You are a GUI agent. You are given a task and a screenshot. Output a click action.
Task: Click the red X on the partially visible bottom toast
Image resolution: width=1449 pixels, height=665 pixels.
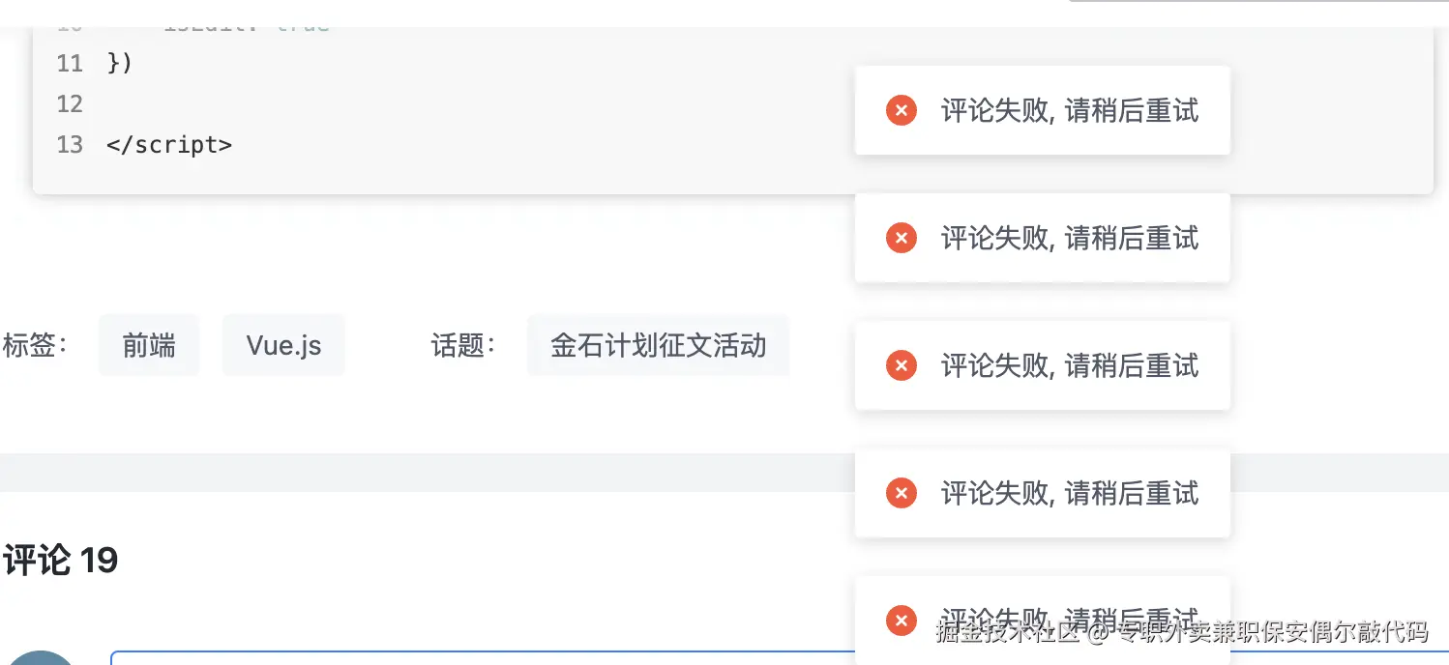click(901, 621)
